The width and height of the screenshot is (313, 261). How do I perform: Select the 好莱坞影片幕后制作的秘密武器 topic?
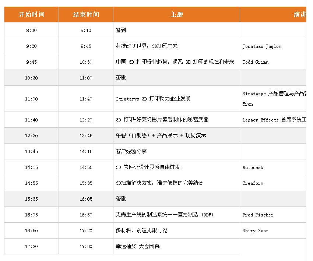pyautogui.click(x=162, y=120)
